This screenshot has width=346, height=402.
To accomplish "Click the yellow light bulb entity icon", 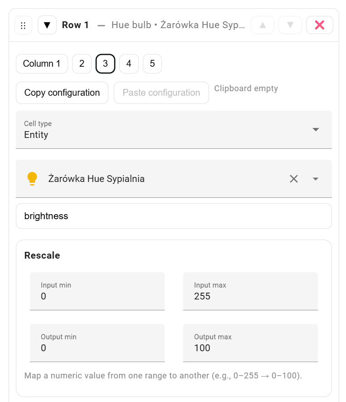I will (x=32, y=179).
